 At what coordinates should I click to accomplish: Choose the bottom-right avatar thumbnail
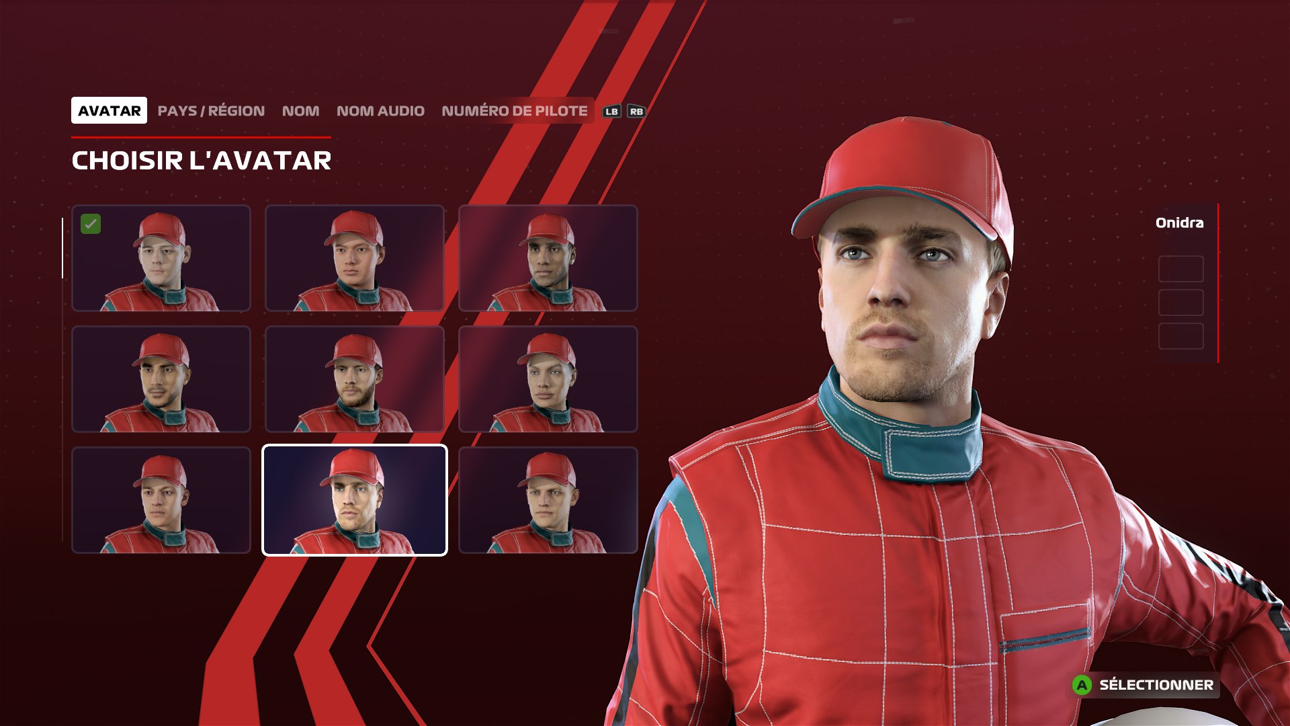point(548,500)
